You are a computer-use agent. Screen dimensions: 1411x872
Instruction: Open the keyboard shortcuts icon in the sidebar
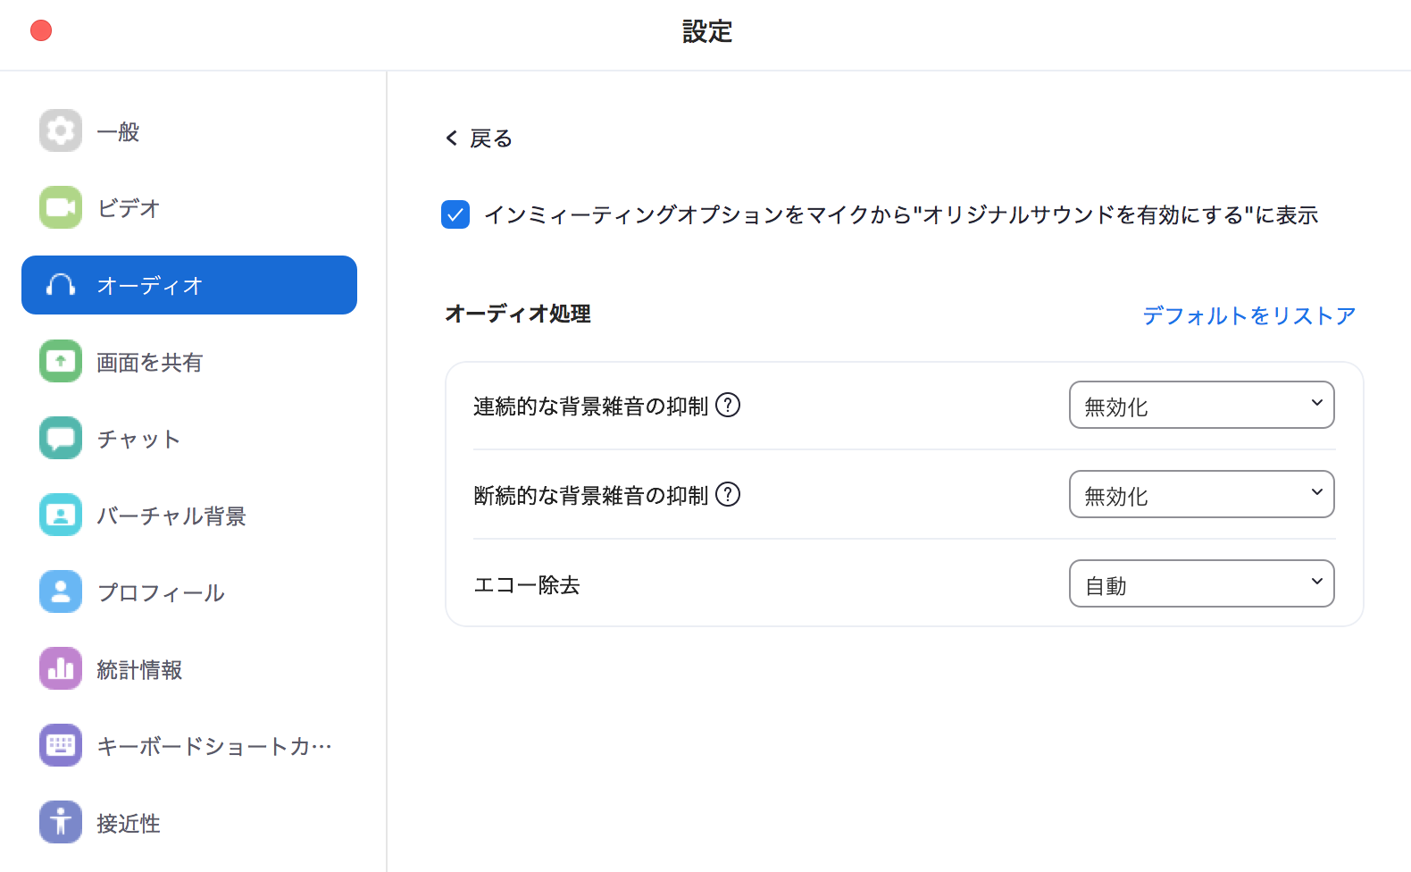(x=61, y=746)
